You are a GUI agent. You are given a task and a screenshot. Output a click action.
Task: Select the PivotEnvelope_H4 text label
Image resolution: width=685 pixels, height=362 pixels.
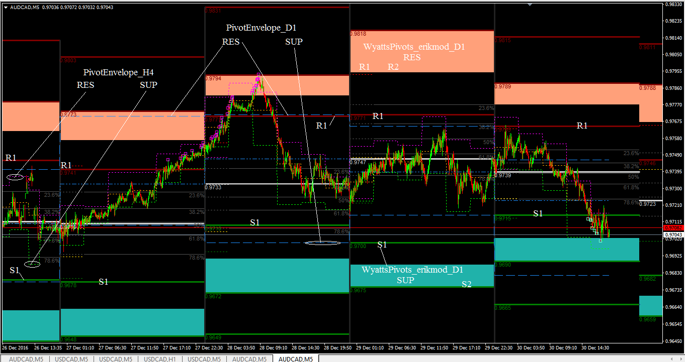[118, 73]
